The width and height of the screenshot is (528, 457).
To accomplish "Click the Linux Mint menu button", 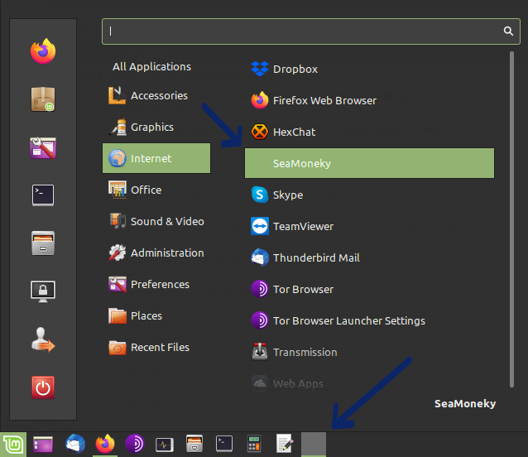I will pos(13,445).
